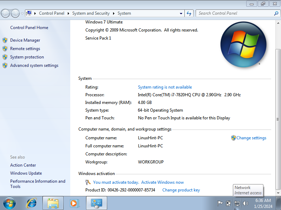The width and height of the screenshot is (281, 210).
Task: Click Change settings for computer name
Action: click(251, 138)
